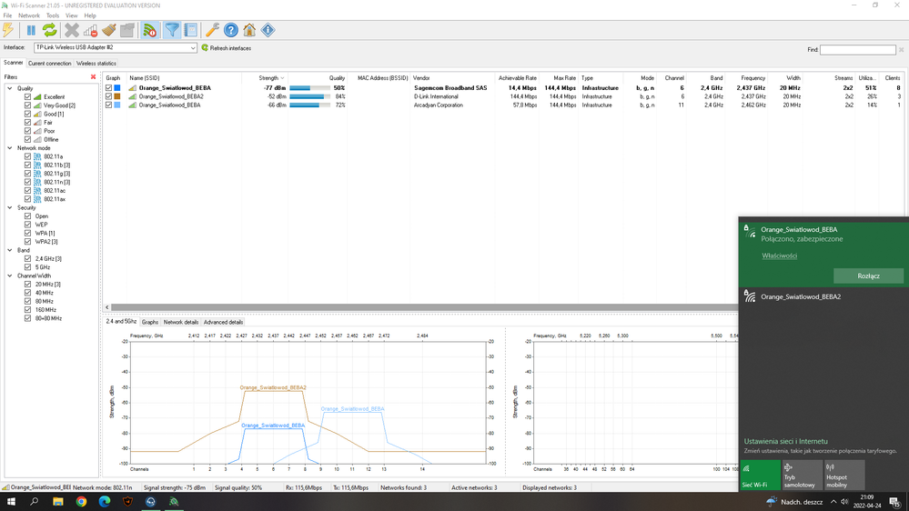Open settings with the wrench icon
909x511 pixels.
coord(212,31)
